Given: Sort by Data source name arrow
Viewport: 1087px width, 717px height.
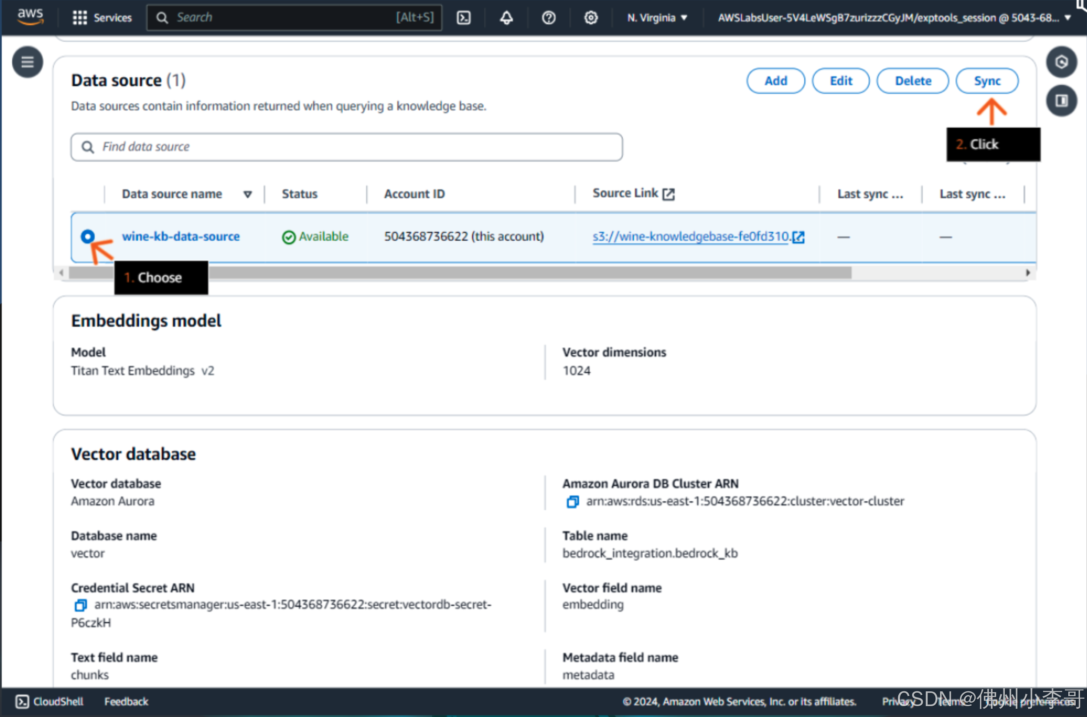Looking at the screenshot, I should point(247,194).
